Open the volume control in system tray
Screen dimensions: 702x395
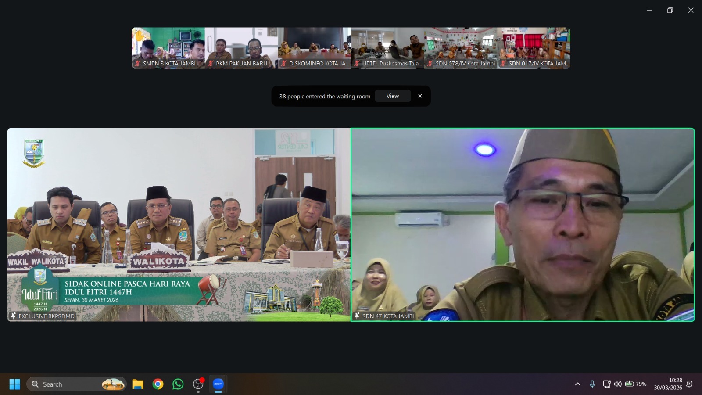618,384
